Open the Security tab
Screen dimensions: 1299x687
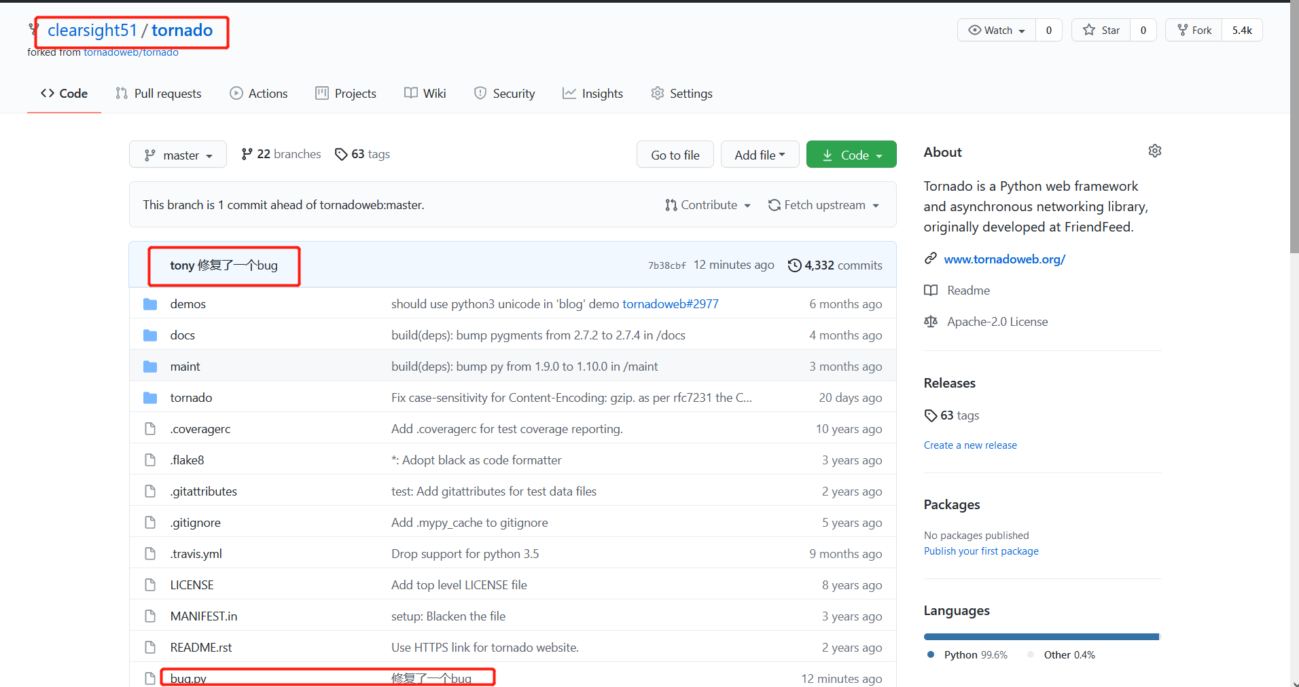(505, 94)
